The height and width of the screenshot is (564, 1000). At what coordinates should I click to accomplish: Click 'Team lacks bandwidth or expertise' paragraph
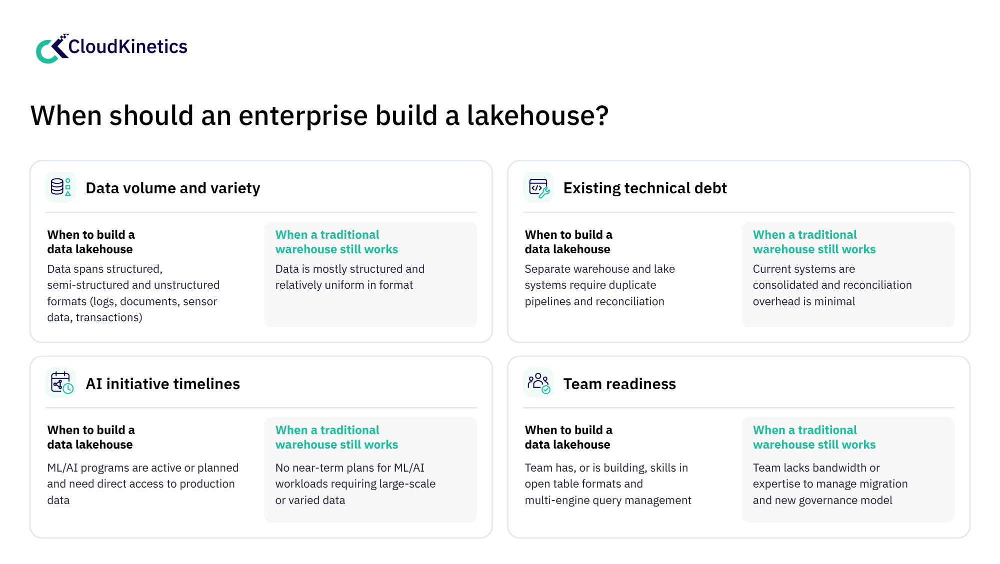point(830,484)
